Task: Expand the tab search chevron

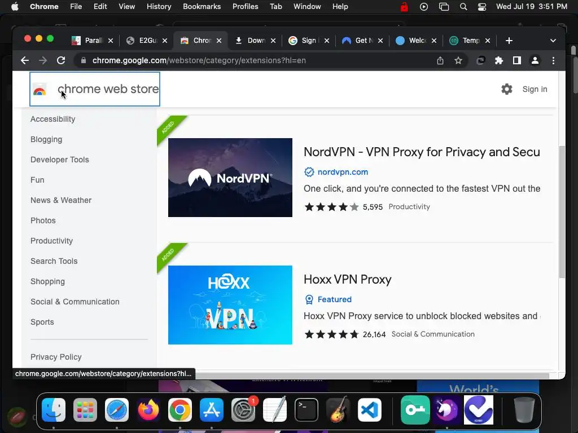Action: pyautogui.click(x=553, y=41)
